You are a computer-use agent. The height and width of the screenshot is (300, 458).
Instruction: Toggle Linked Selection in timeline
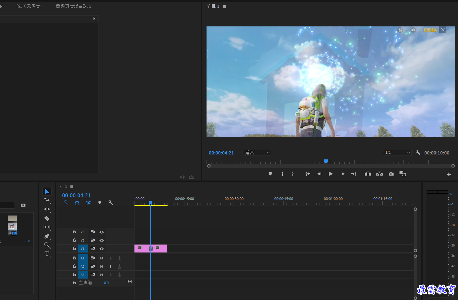point(88,203)
